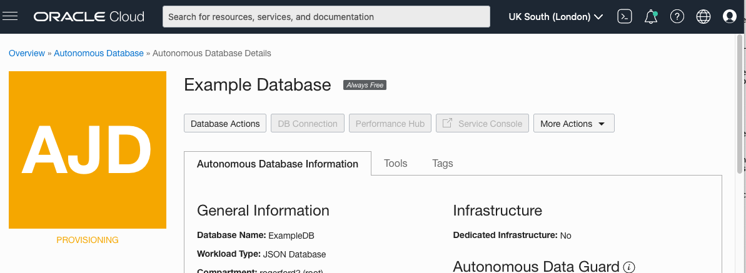
Task: Open the language globe icon
Action: 703,17
